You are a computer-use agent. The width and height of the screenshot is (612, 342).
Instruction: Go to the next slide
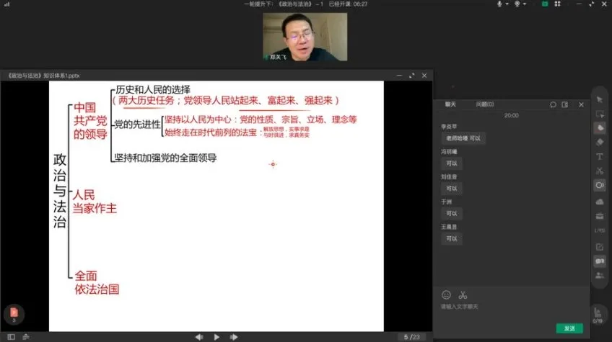click(x=232, y=336)
